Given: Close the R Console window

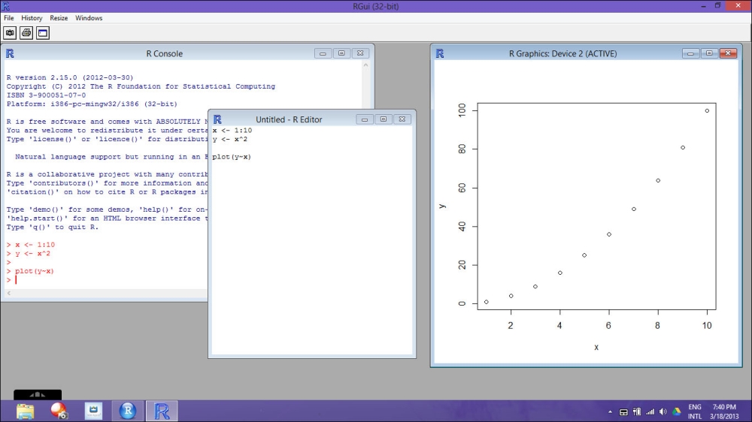Looking at the screenshot, I should [360, 53].
